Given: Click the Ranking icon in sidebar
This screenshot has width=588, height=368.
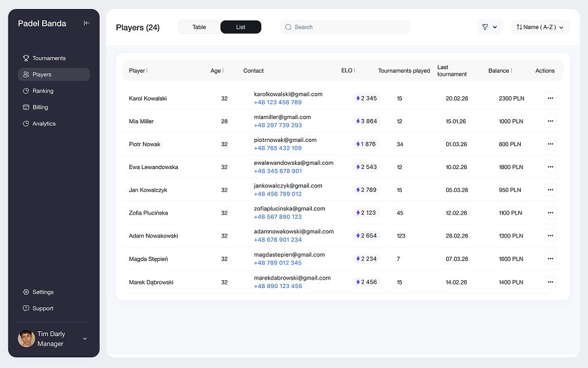Looking at the screenshot, I should [26, 91].
